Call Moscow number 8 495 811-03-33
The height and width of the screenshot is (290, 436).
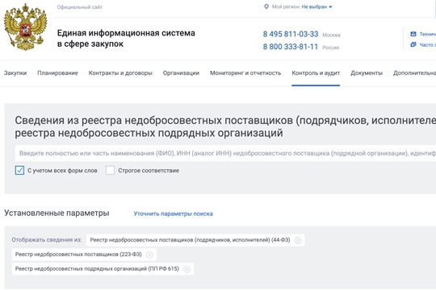291,34
